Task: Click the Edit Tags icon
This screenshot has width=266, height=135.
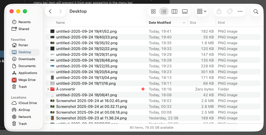Action: [x=230, y=12]
